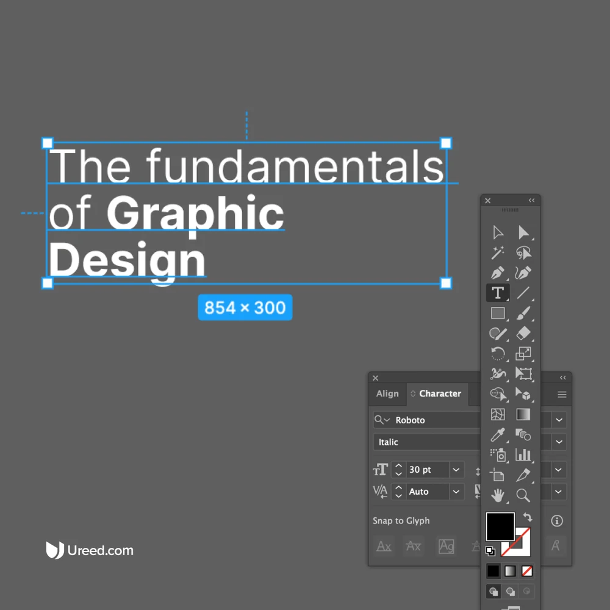
Task: Open the 30 pt font size dropdown
Action: [456, 470]
